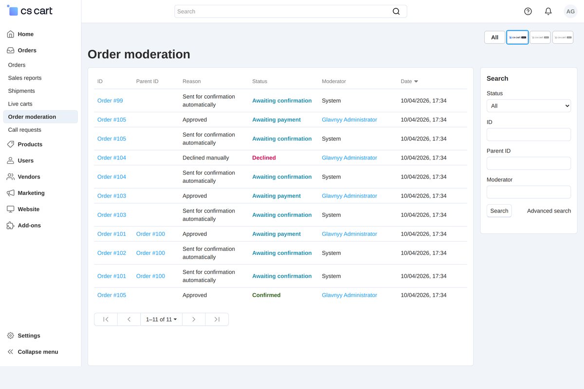
Task: Open parent Order #100 link in Order #102 row
Action: (x=150, y=253)
